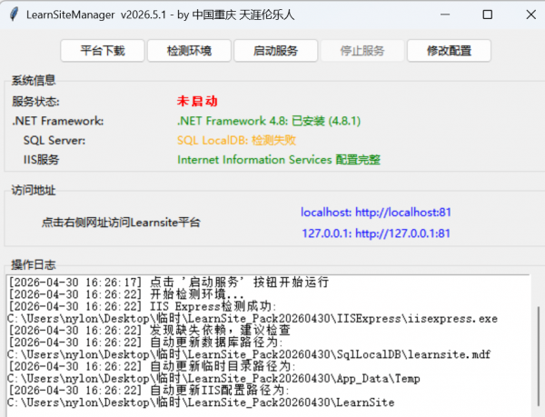Viewport: 545px width, 417px height.
Task: Open the http://127.0.0.1:81 link
Action: coord(376,233)
